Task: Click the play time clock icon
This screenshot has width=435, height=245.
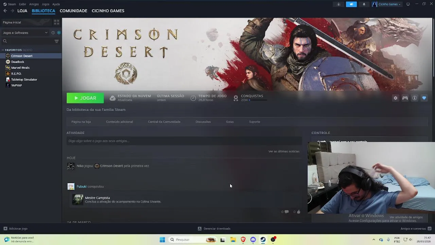Action: click(x=193, y=98)
